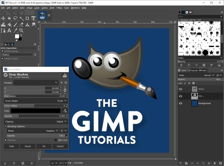Select the Free Select lasso tool
224x166 pixels.
[15, 18]
